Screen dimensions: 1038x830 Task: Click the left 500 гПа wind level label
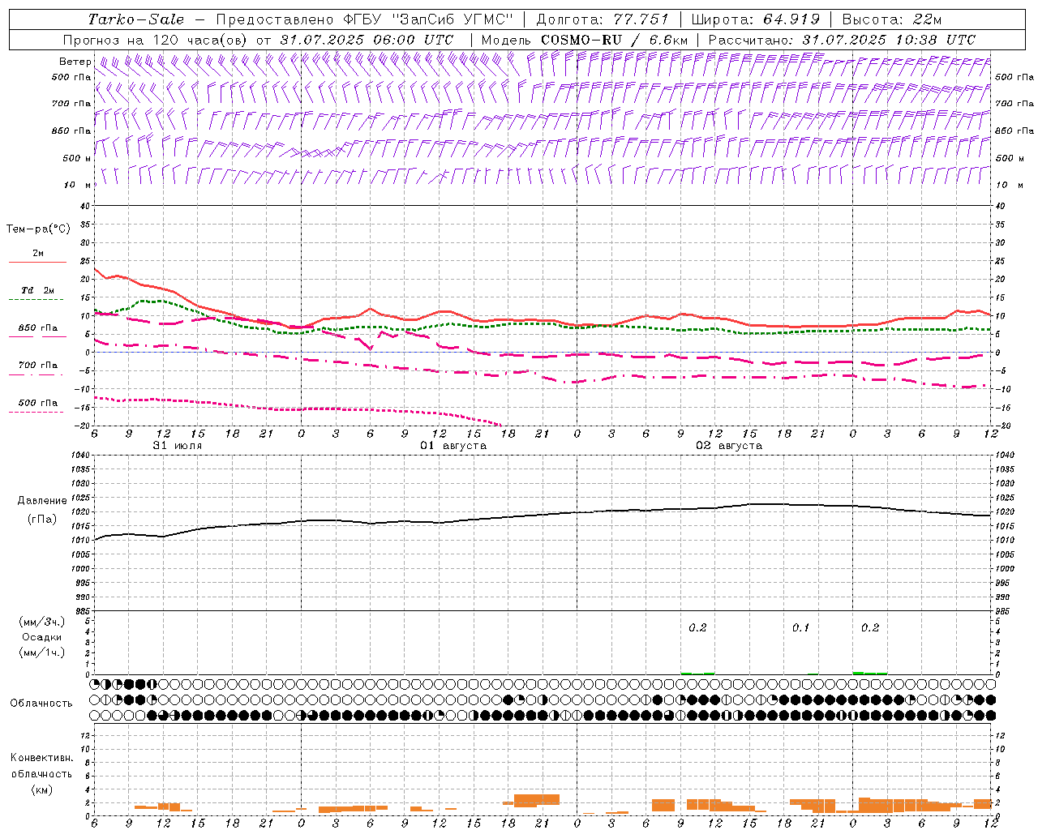click(71, 77)
